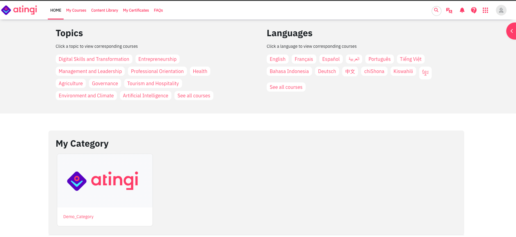Choose Français language courses
This screenshot has width=516, height=237.
pos(304,59)
